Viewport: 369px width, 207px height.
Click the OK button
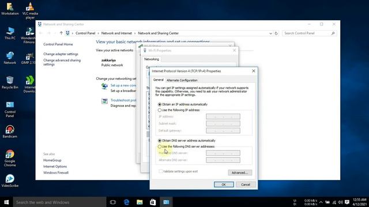(224, 185)
